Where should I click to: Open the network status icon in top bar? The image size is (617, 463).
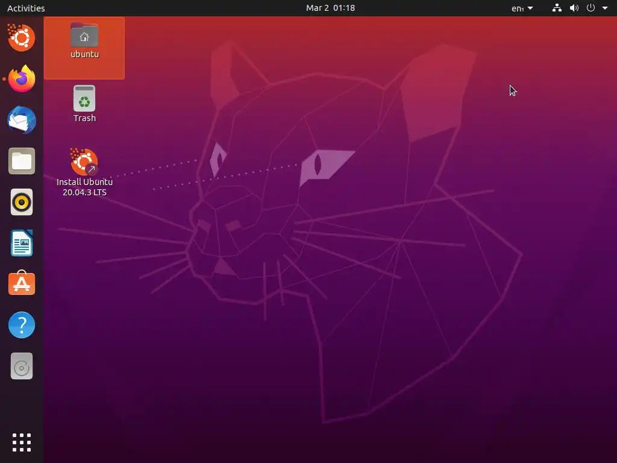(x=557, y=8)
